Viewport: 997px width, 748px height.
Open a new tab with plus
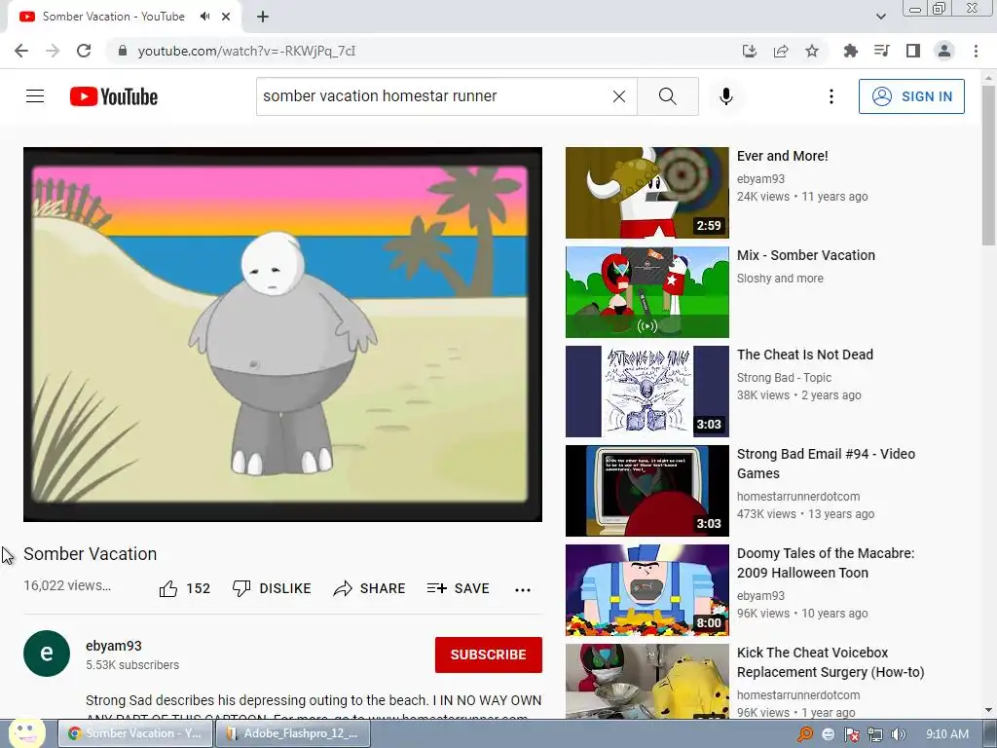click(x=263, y=17)
